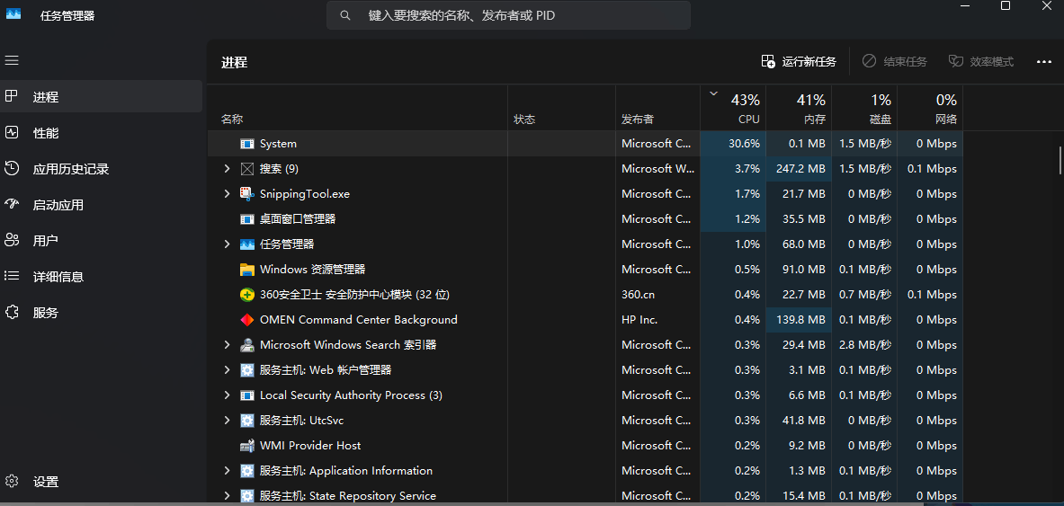Click the OMEN Command Center red diamond icon
1064x506 pixels.
point(247,319)
